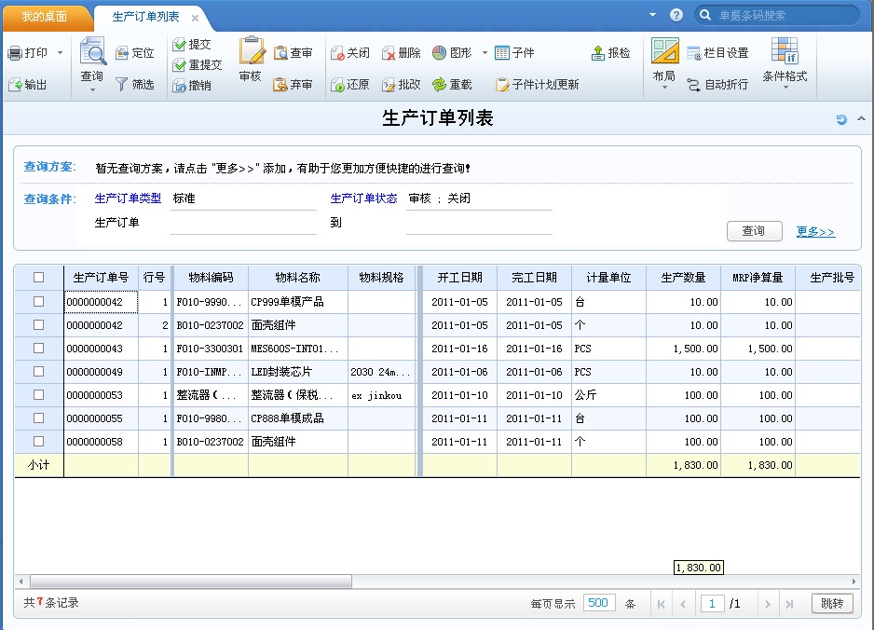Click the 打印 print icon
This screenshot has height=630, width=874.
pyautogui.click(x=15, y=53)
